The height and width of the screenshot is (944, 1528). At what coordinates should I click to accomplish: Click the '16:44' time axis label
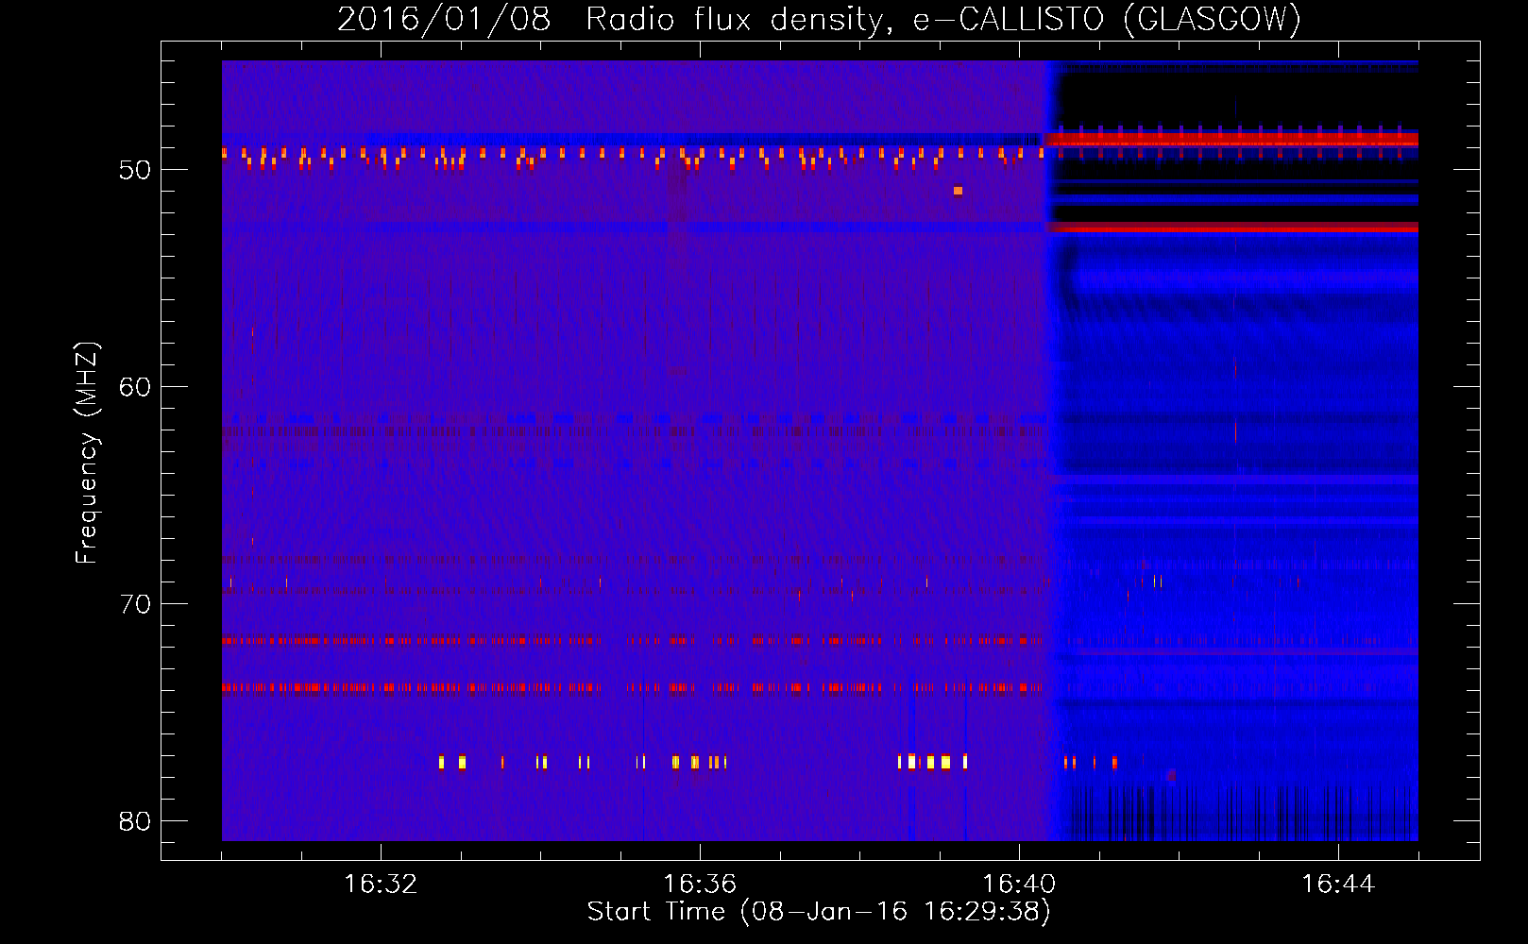[1338, 885]
